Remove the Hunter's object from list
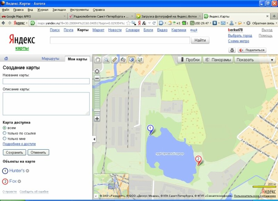Screen dimensions: 278x201 (27, 171)
